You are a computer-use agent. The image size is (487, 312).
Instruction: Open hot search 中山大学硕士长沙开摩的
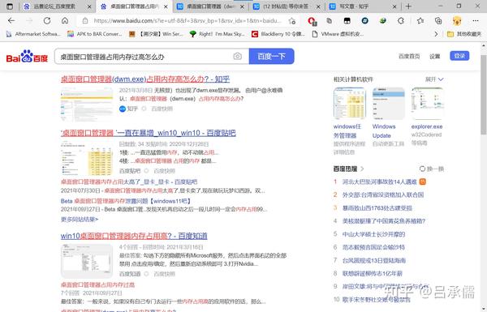(373, 234)
